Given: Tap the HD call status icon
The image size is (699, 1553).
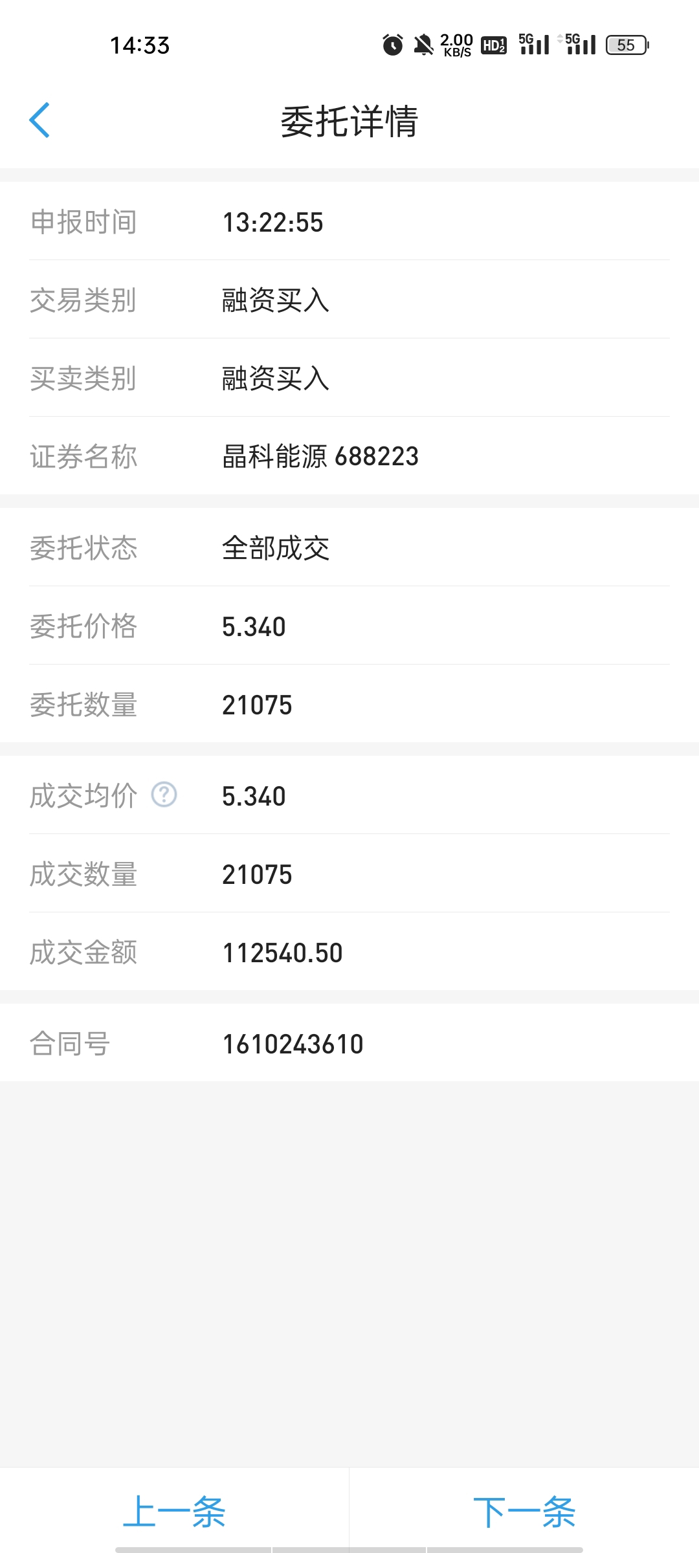Looking at the screenshot, I should [494, 45].
